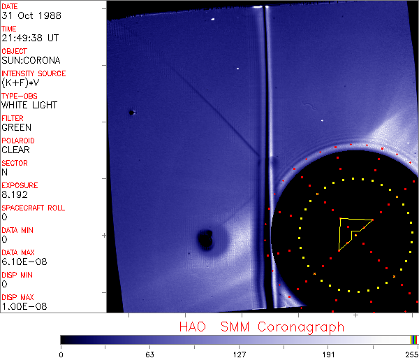Click the color bar at the 127 level

pyautogui.click(x=239, y=339)
